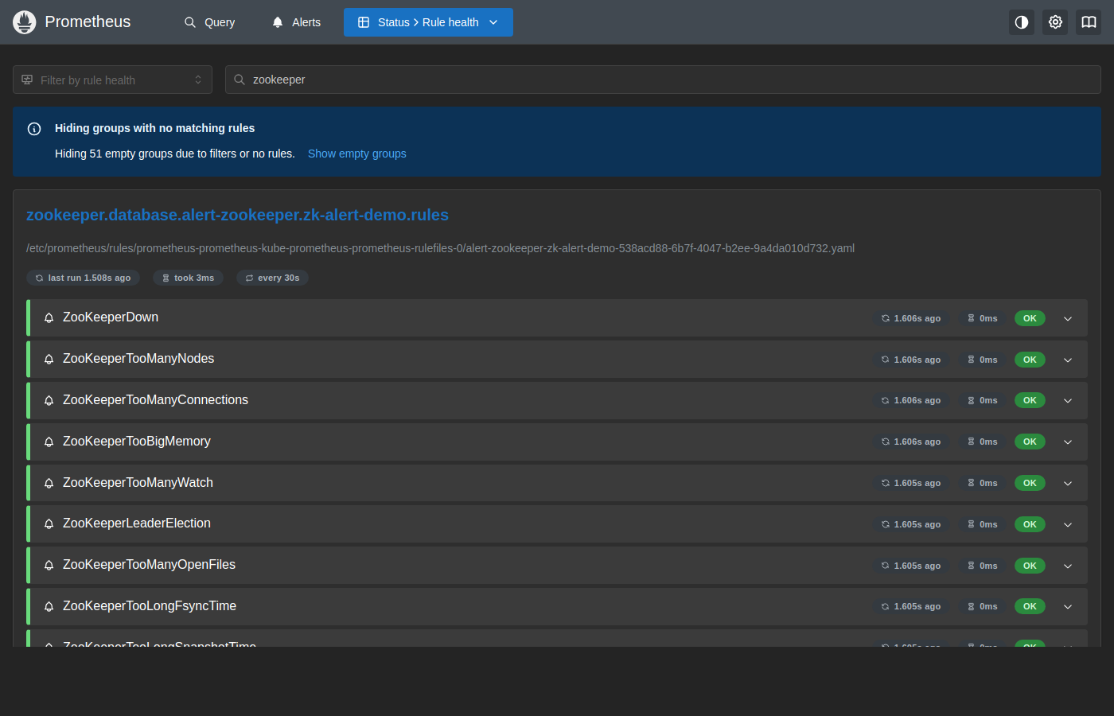Click the 'every 30s' badge
Image resolution: width=1114 pixels, height=716 pixels.
[x=272, y=278]
